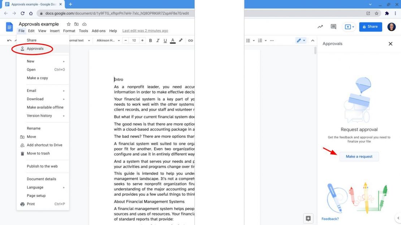Insert a link using the link icon
Image resolution: width=401 pixels, height=225 pixels.
(x=190, y=40)
